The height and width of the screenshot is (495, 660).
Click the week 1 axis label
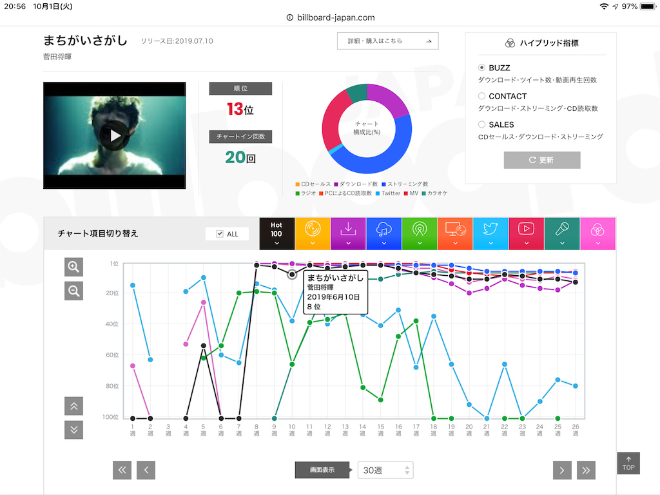(133, 430)
